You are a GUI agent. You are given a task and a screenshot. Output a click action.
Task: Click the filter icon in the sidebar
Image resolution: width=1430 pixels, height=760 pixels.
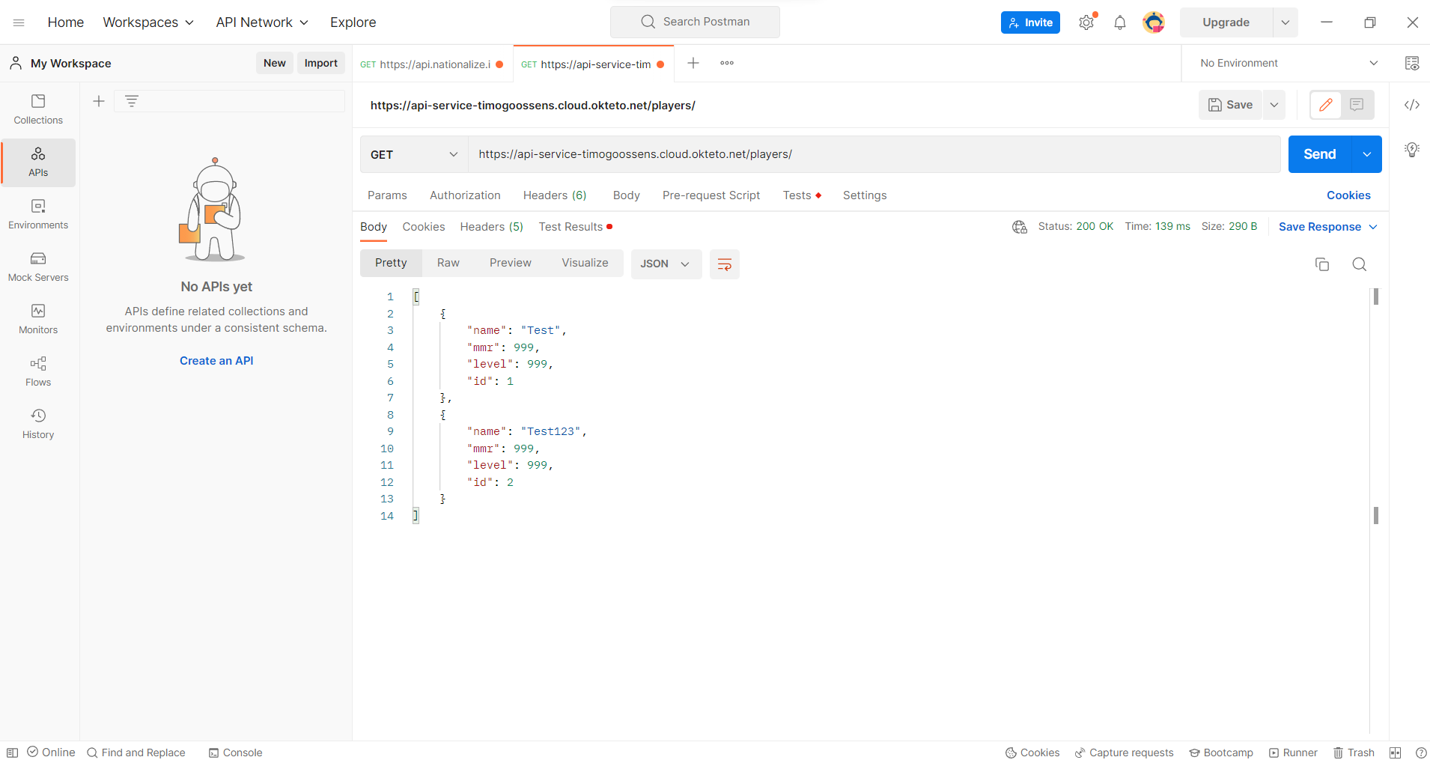(132, 101)
